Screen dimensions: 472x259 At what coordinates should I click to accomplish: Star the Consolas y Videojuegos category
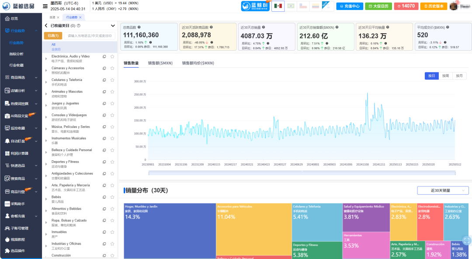(x=112, y=115)
